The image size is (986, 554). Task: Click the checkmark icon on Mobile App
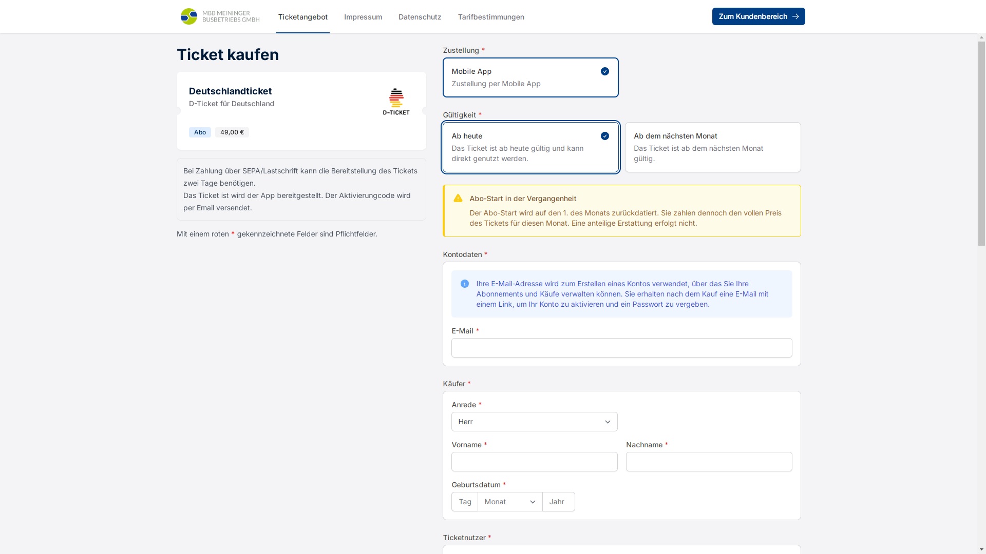click(x=605, y=71)
